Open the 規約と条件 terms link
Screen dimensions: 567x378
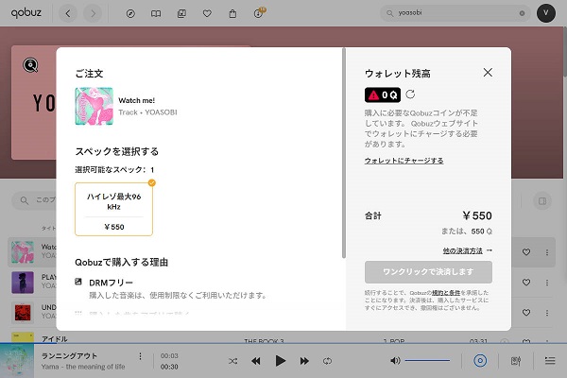click(x=446, y=293)
